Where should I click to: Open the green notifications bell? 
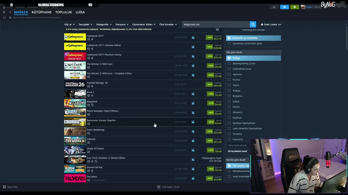pos(295,7)
